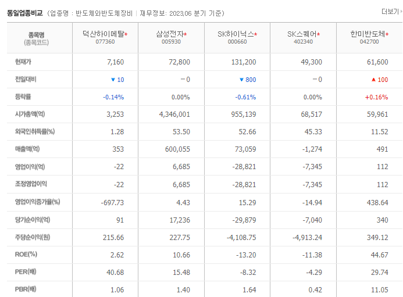Click the 조정영업이익 row label

31,184
